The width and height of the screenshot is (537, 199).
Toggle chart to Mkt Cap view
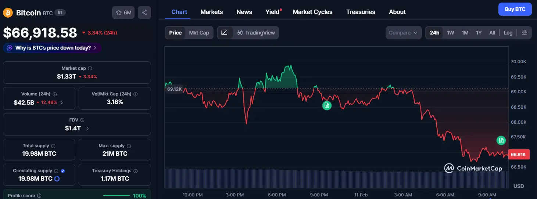pyautogui.click(x=199, y=33)
